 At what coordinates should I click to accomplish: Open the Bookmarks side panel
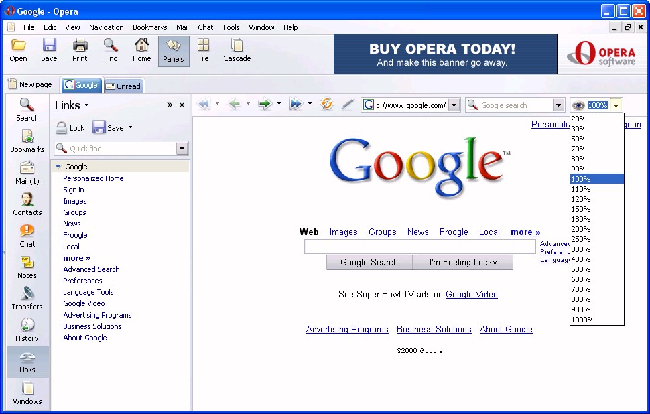tap(27, 141)
